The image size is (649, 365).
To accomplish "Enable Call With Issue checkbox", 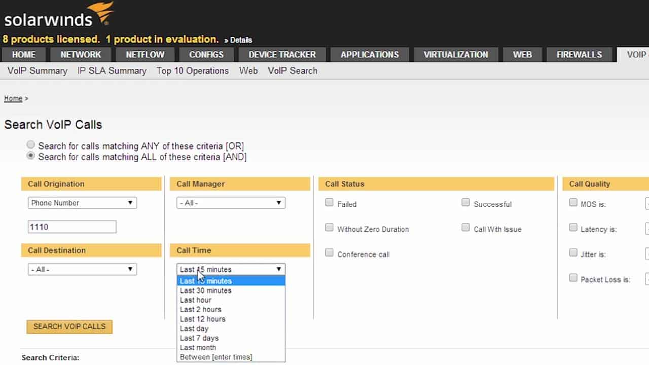I will [465, 228].
